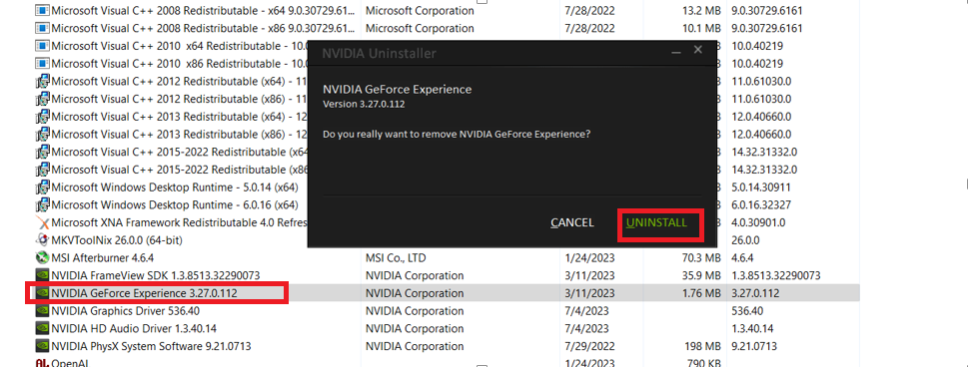Click the OpenAI entry icon

coord(43,363)
